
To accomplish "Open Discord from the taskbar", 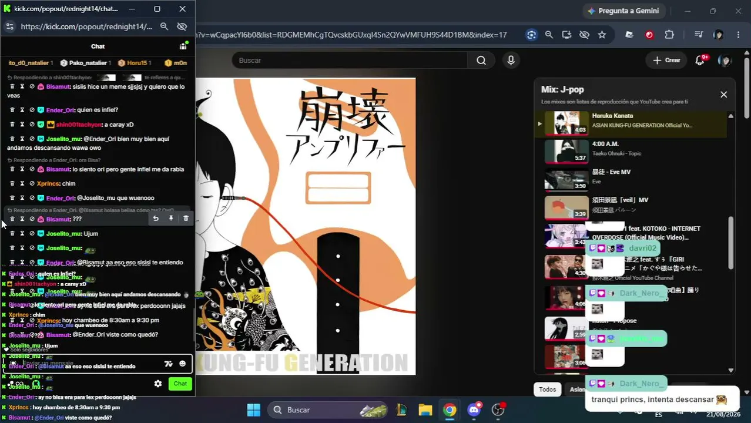I will 474,409.
